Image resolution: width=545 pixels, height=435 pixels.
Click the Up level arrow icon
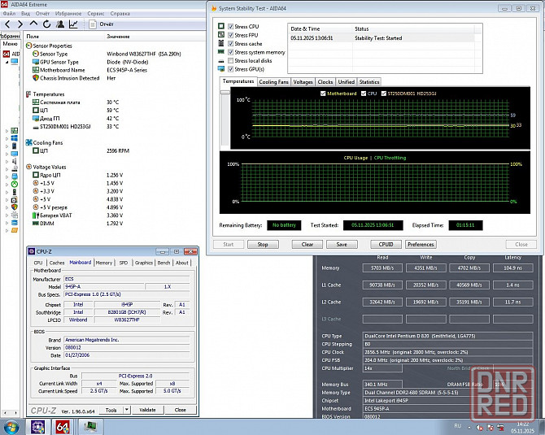[x=33, y=24]
